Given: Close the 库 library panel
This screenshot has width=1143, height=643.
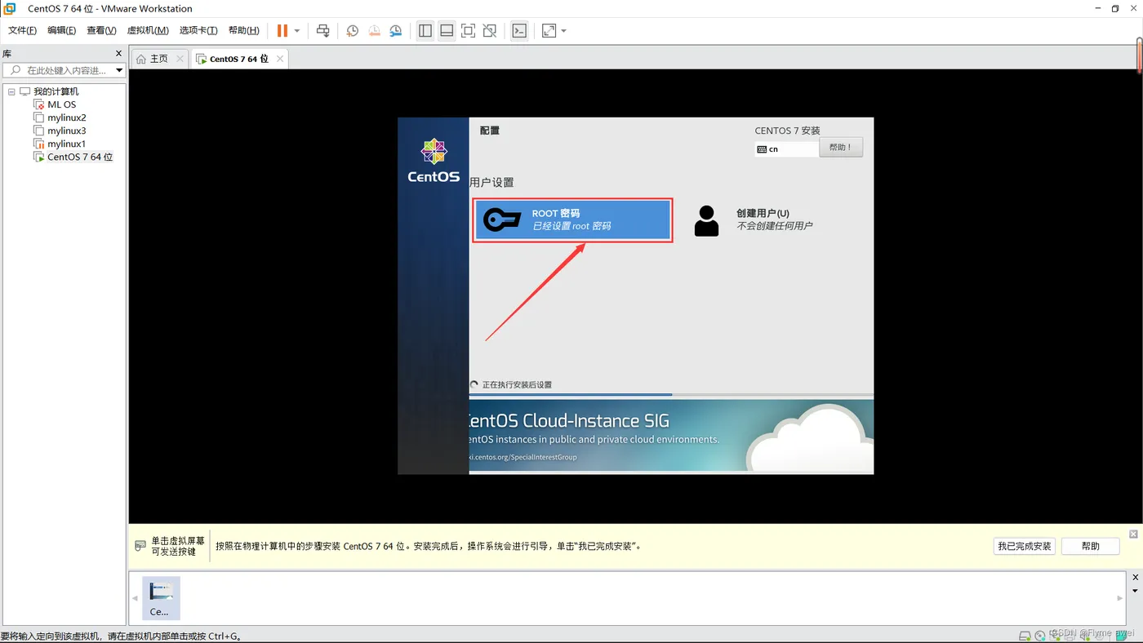Looking at the screenshot, I should (x=118, y=54).
